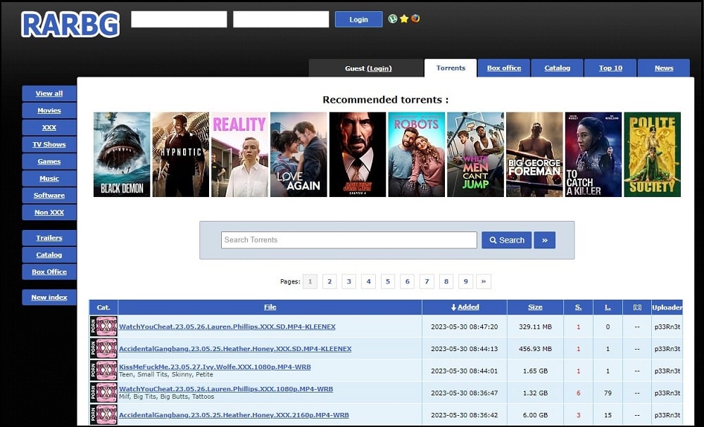Switch to the Box office tab

coord(504,68)
